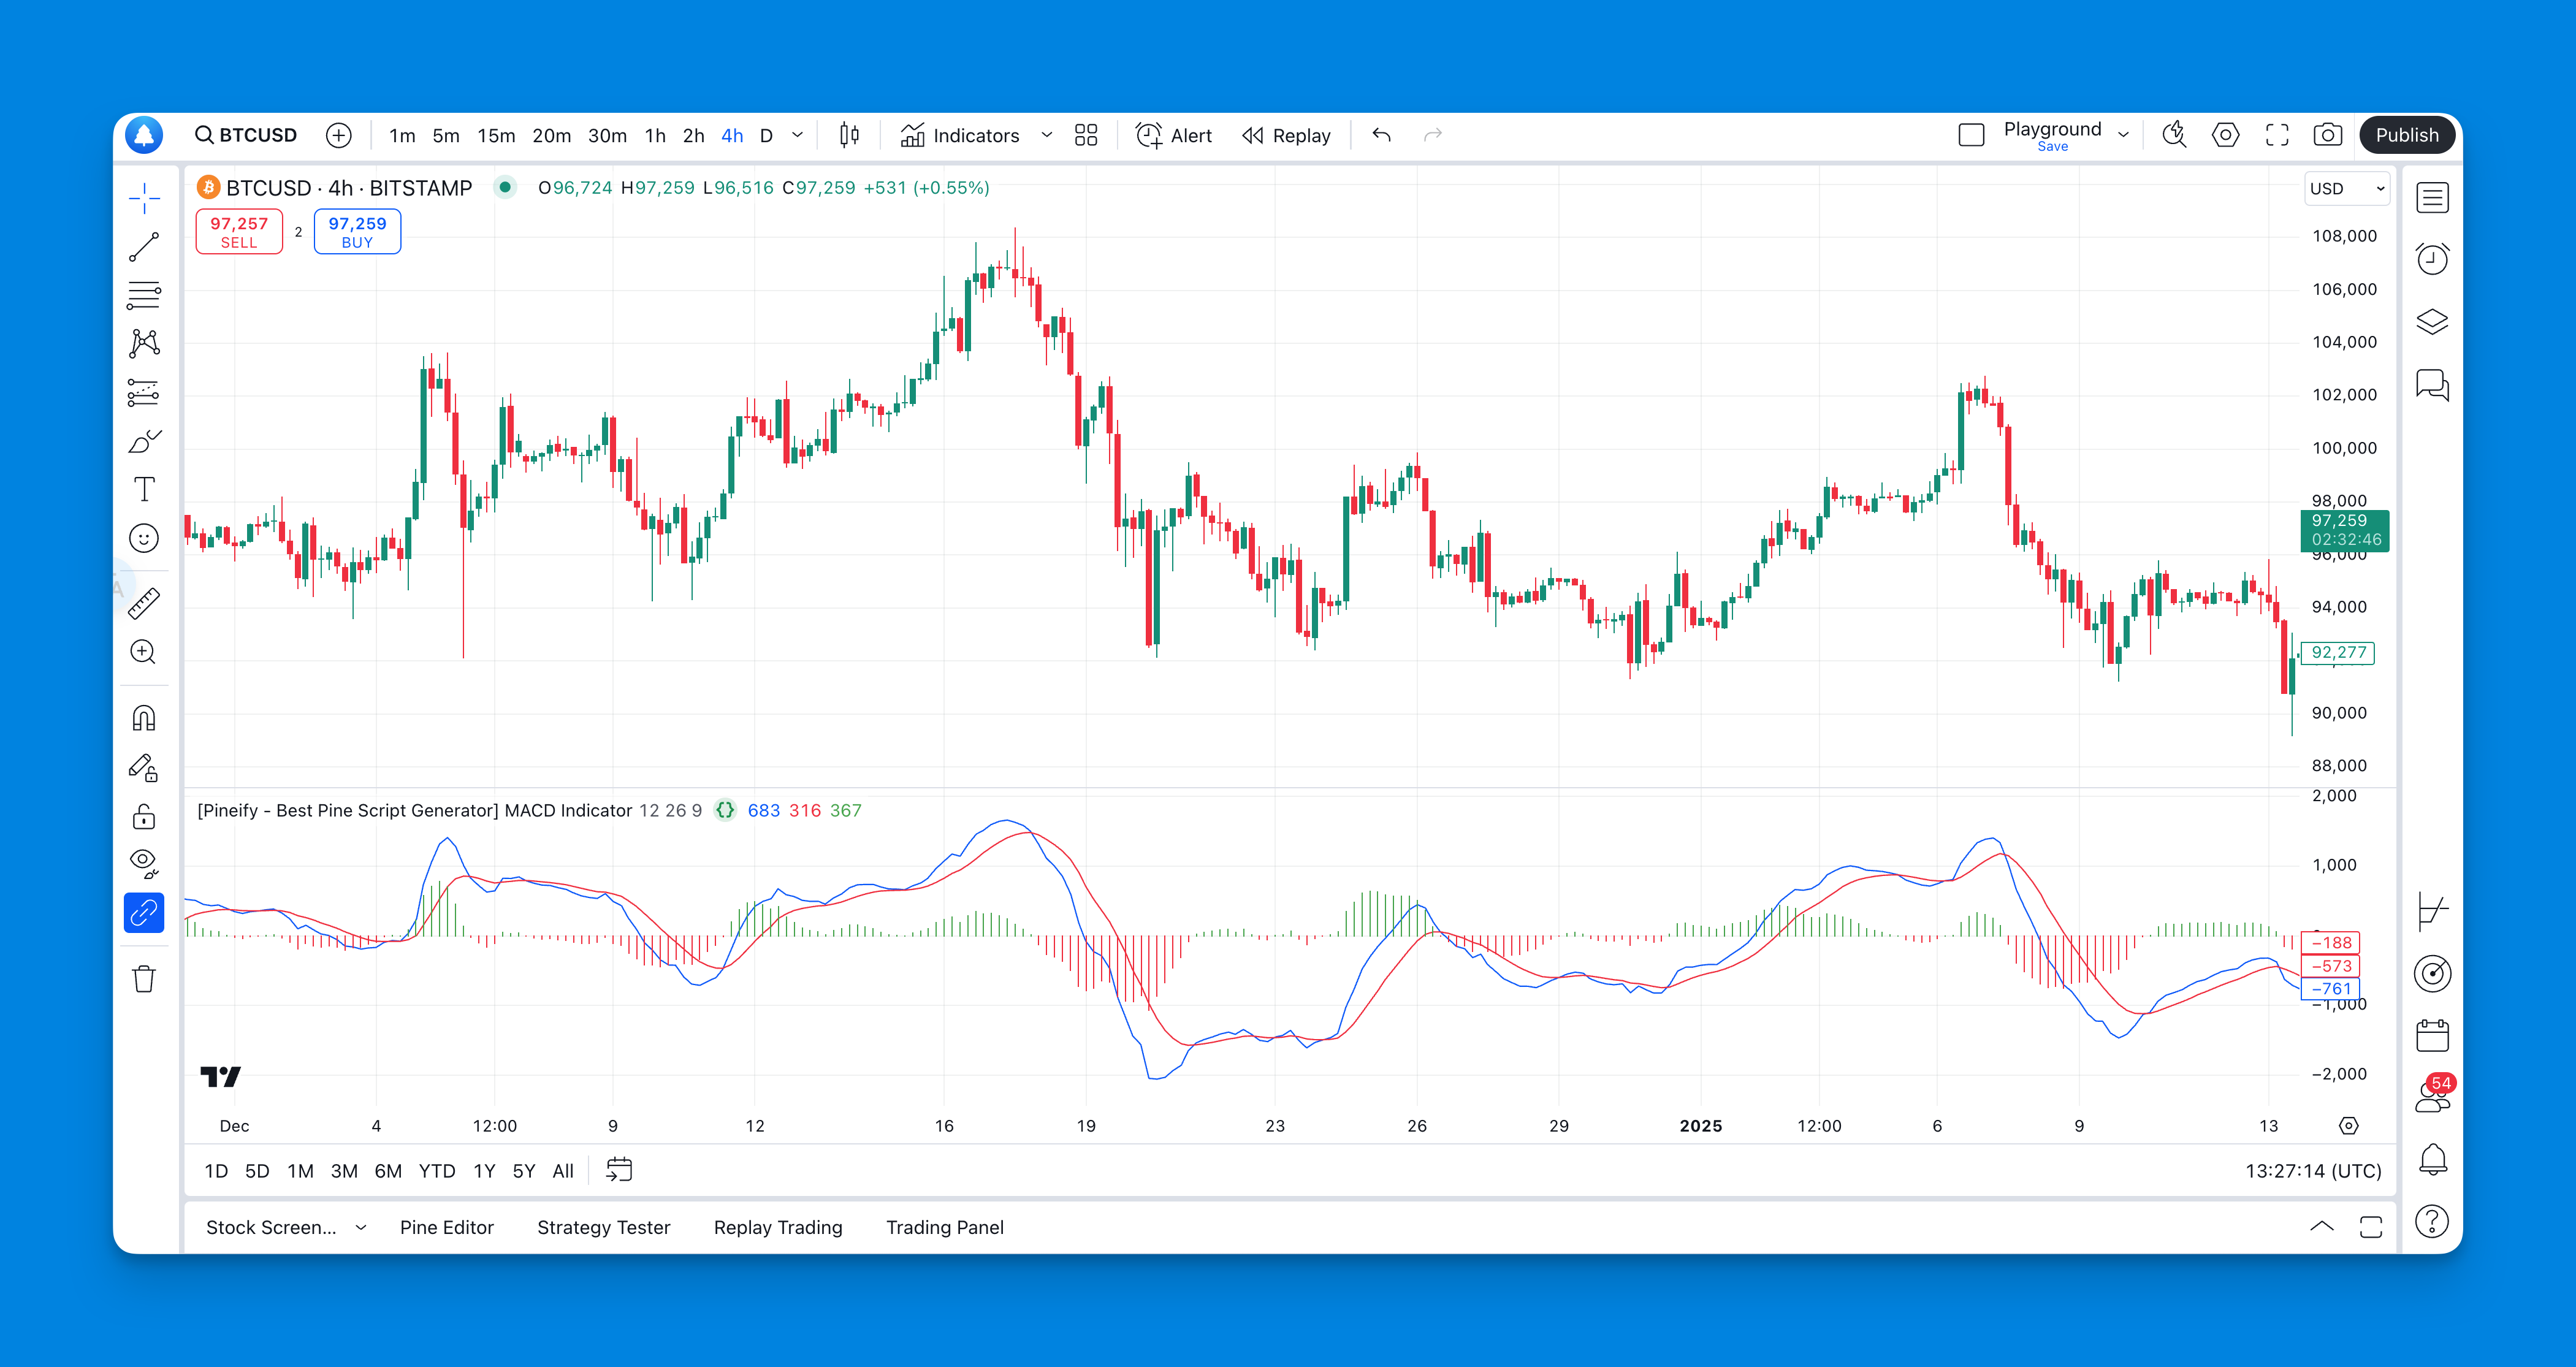Add symbol with the plus icon
Image resolution: width=2576 pixels, height=1367 pixels.
(x=339, y=135)
